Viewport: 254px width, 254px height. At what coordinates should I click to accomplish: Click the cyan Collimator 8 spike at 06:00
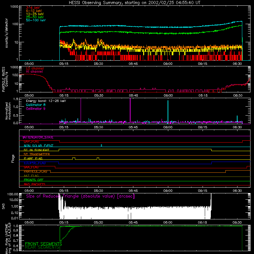[x=168, y=111]
